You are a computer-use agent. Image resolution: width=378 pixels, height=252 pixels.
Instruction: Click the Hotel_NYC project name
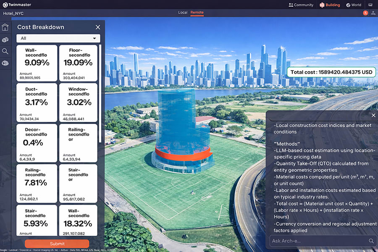(13, 13)
